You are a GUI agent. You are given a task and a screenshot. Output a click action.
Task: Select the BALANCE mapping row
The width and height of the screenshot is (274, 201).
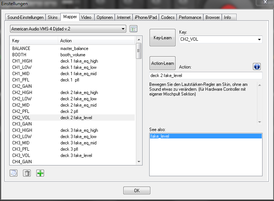click(73, 48)
